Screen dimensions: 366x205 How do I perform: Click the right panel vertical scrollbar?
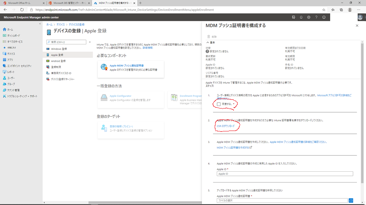coord(362,113)
